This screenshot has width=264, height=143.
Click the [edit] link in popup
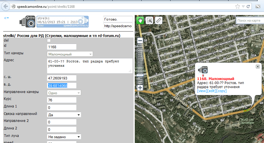coord(212,91)
